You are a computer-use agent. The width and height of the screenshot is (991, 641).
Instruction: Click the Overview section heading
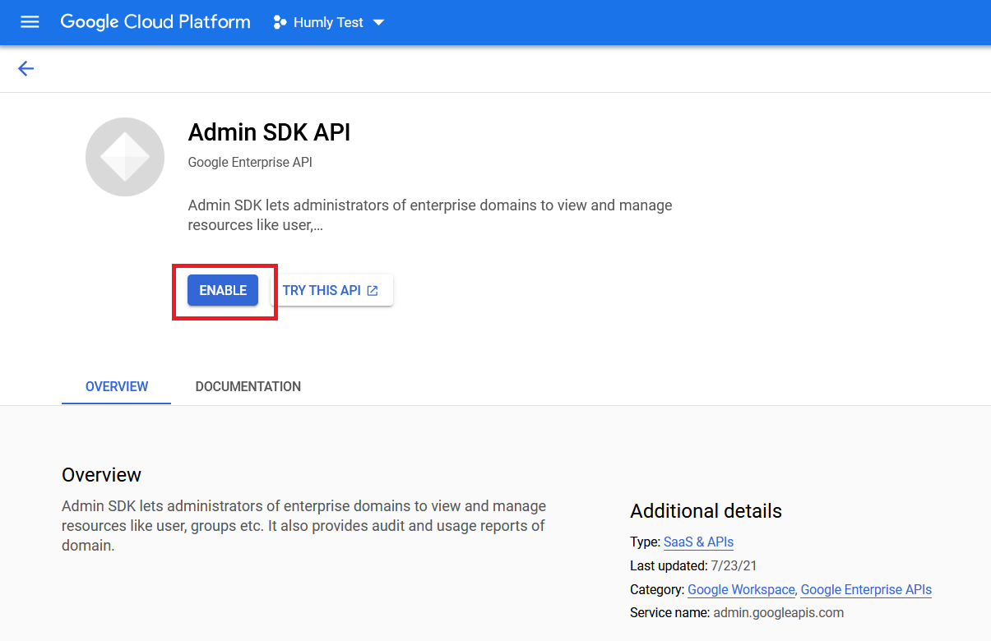click(x=101, y=475)
